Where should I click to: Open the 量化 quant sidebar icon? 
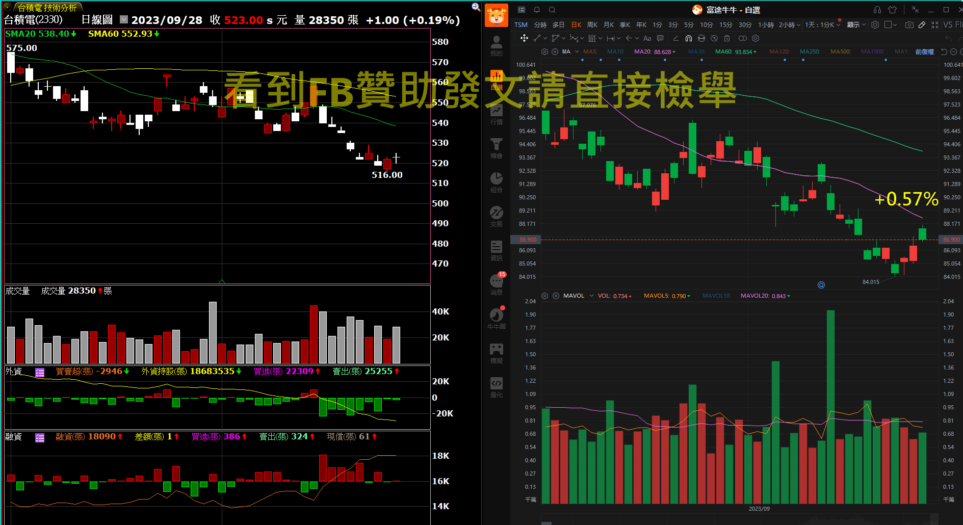pyautogui.click(x=497, y=387)
